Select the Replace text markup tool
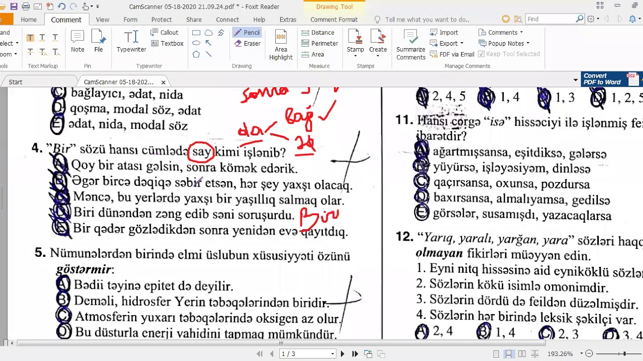643x361 pixels. coord(43,52)
